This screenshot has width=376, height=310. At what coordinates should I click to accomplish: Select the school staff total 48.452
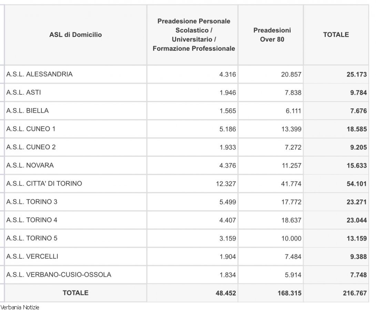click(x=226, y=293)
